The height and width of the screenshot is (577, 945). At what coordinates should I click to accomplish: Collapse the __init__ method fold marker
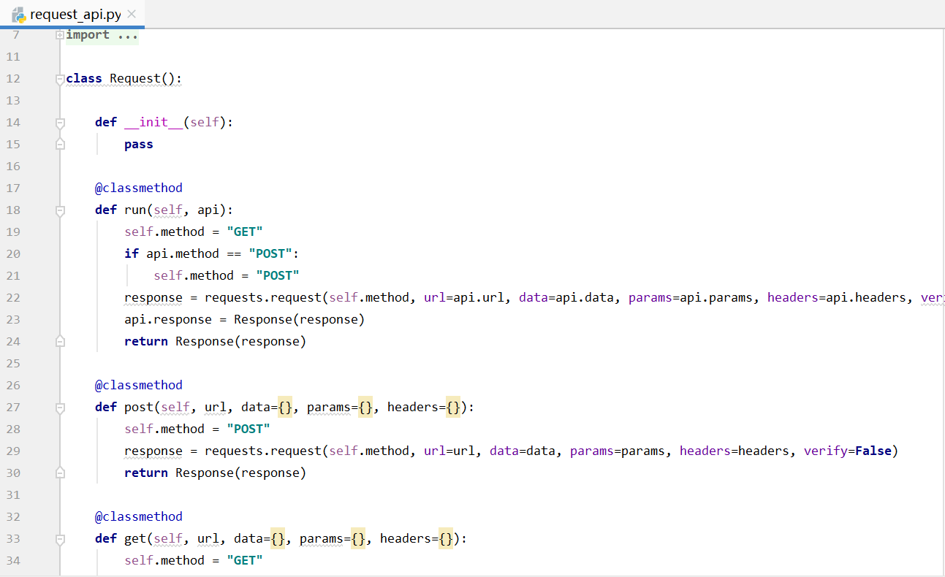tap(60, 123)
